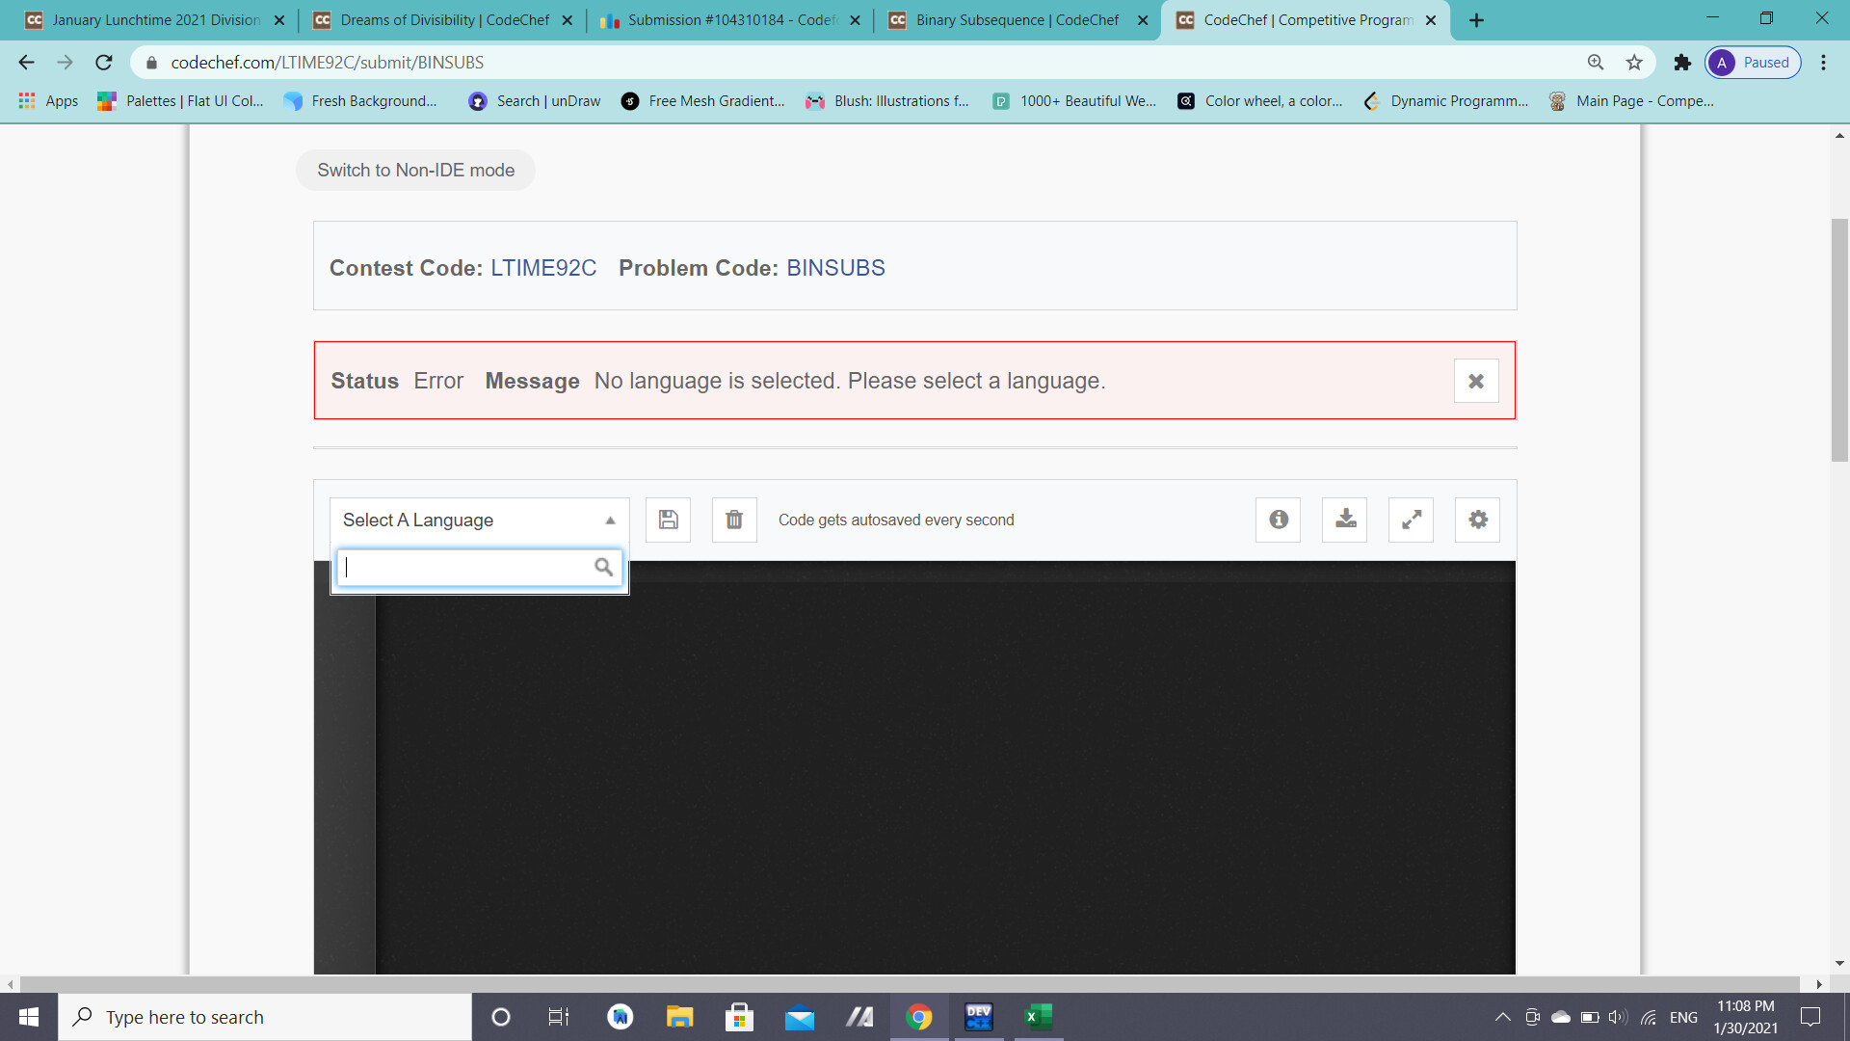Open the LTIME92C contest link
The height and width of the screenshot is (1041, 1850).
click(x=543, y=268)
